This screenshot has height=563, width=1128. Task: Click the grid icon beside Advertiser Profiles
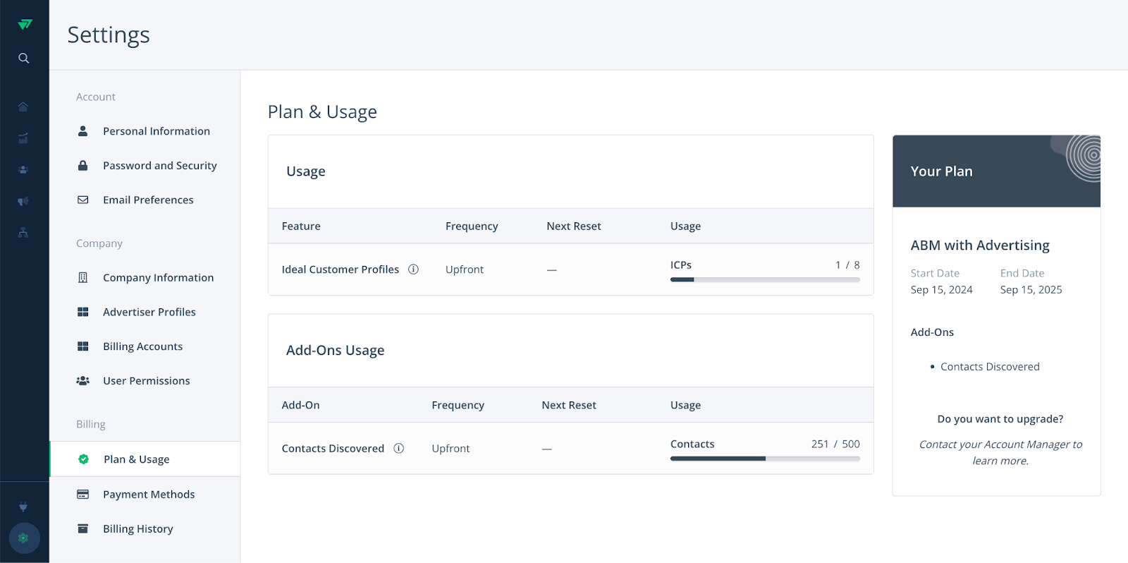click(x=82, y=312)
